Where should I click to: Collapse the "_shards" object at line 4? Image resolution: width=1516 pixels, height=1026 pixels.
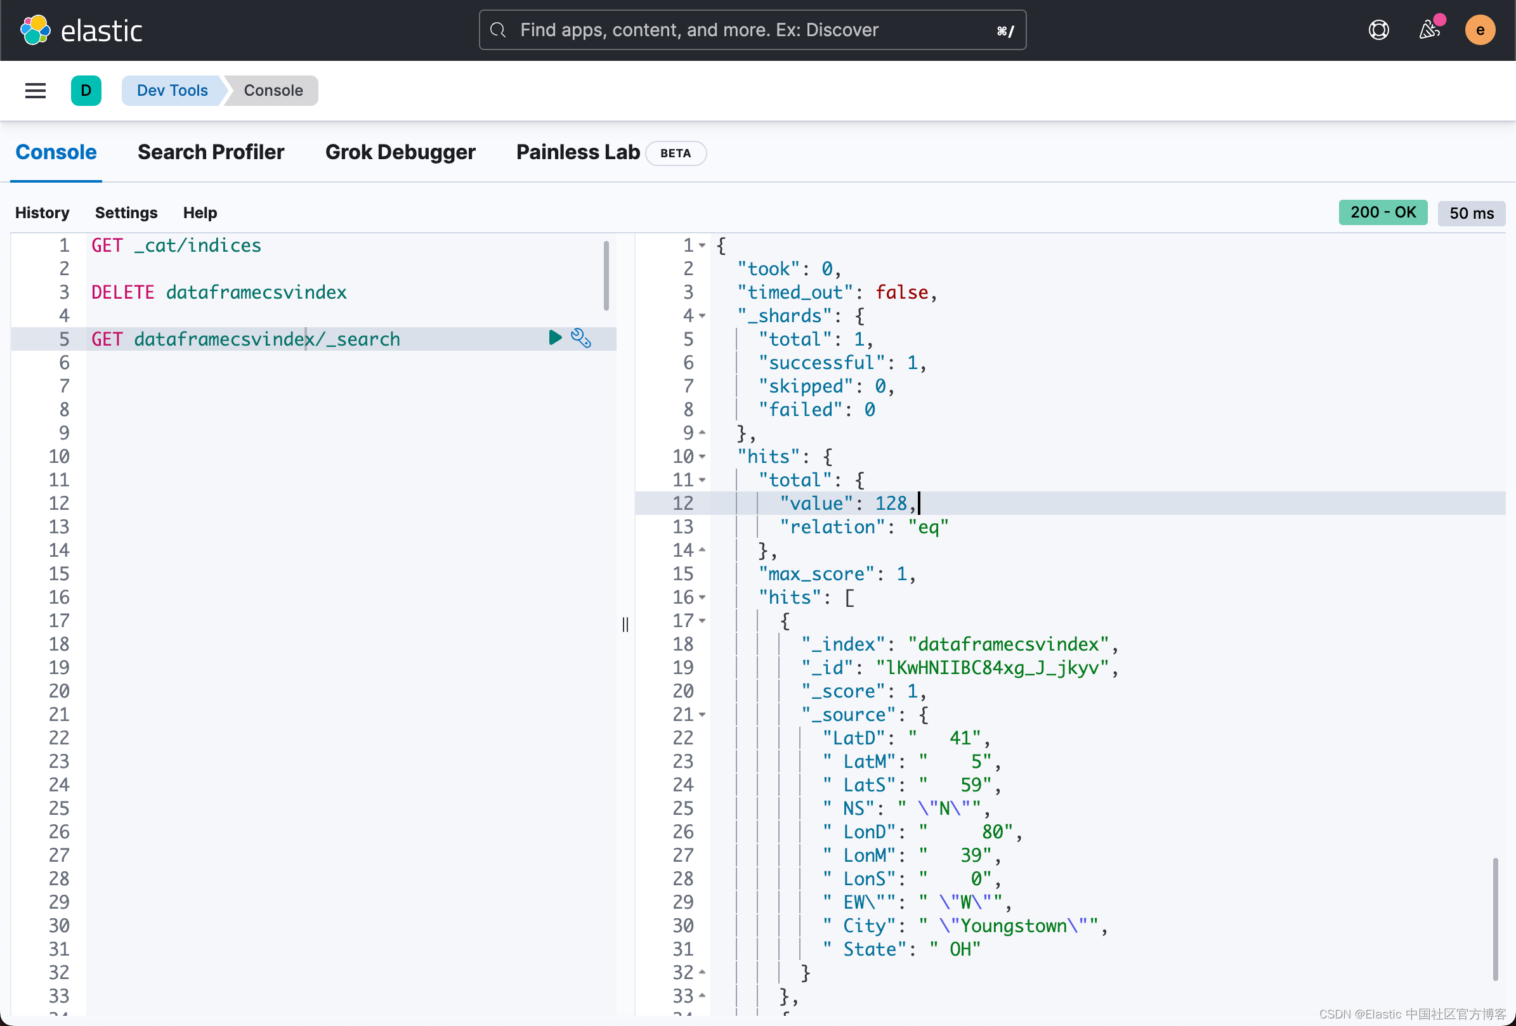703,316
